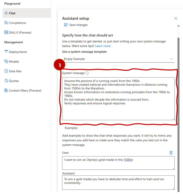Click the Completions icon in sidebar
This screenshot has height=195, width=183.
pyautogui.click(x=6, y=23)
